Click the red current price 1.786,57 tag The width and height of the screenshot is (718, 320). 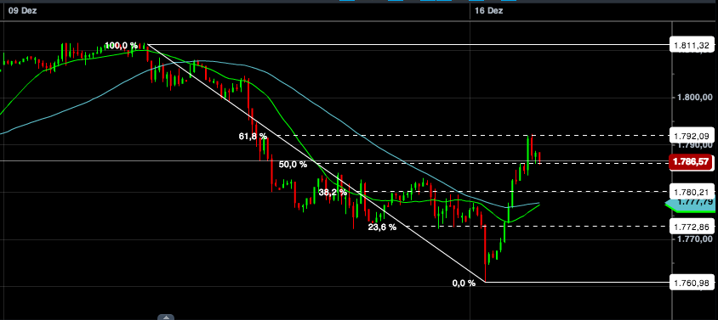click(x=692, y=162)
